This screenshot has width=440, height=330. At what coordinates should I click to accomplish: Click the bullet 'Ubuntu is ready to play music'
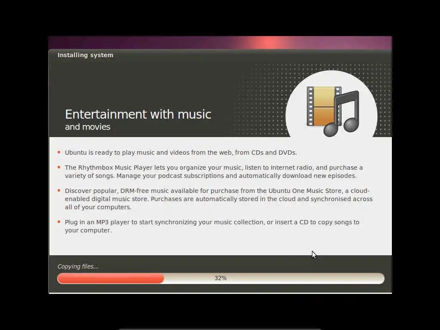click(x=181, y=153)
